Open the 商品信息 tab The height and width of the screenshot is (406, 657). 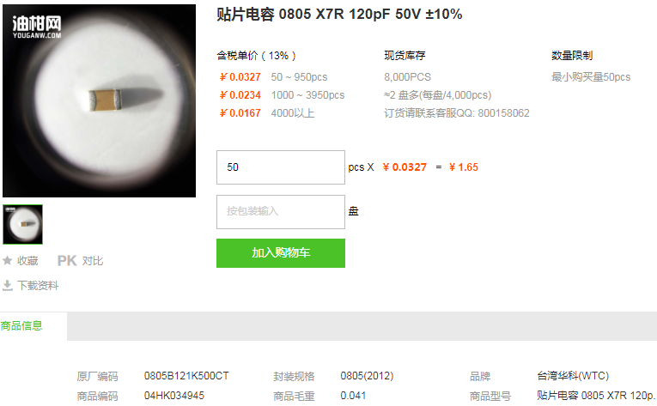pos(21,325)
